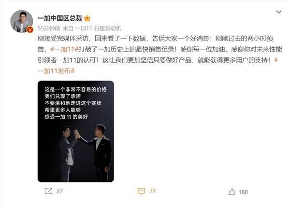
Task: Click the repost share arrow icon
Action: click(48, 191)
